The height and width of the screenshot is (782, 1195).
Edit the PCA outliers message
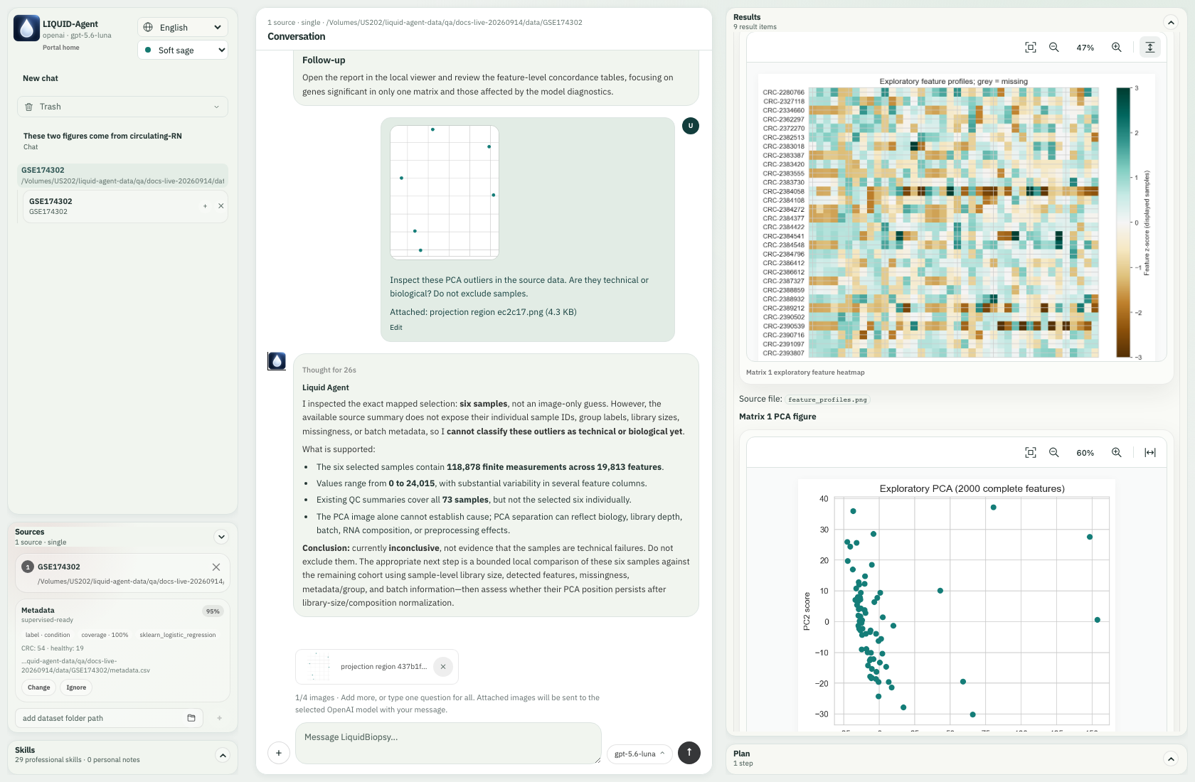(396, 328)
